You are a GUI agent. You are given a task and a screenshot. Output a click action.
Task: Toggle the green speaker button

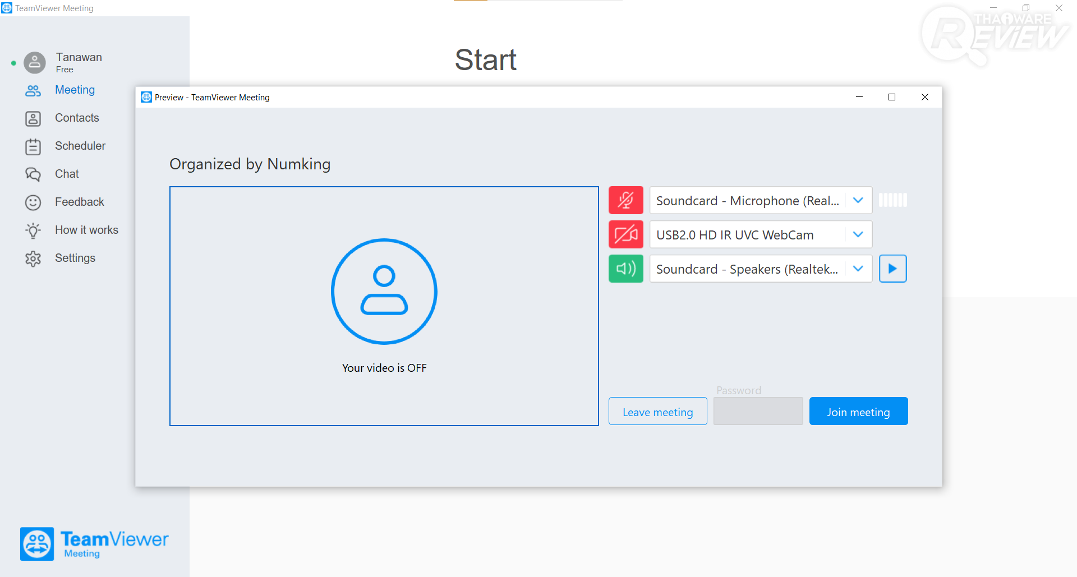tap(626, 269)
